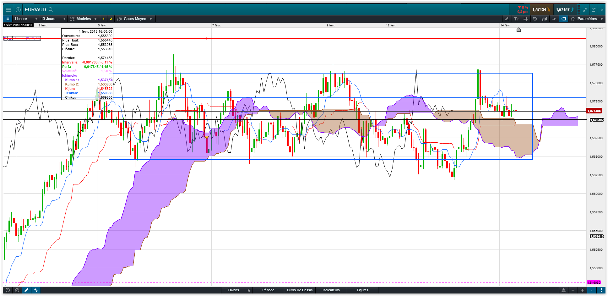This screenshot has height=296, width=608.
Task: Remove the Ichimoku indicator with X
Action: [x=5, y=38]
